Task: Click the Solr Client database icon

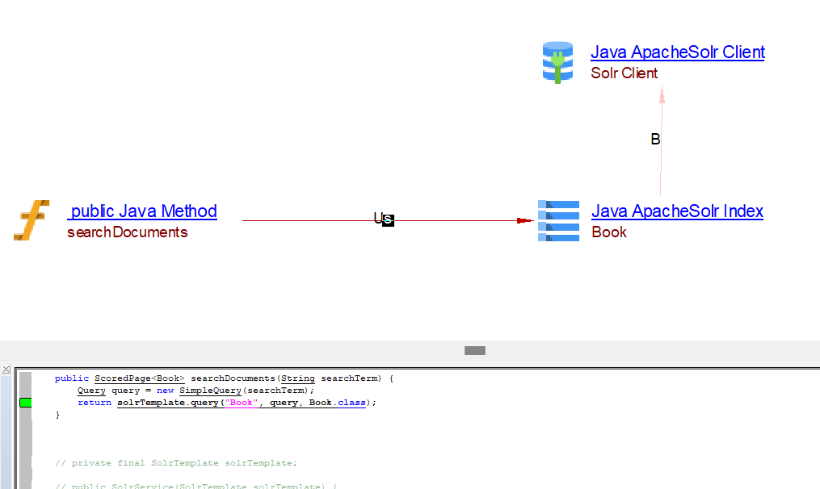Action: (x=557, y=62)
